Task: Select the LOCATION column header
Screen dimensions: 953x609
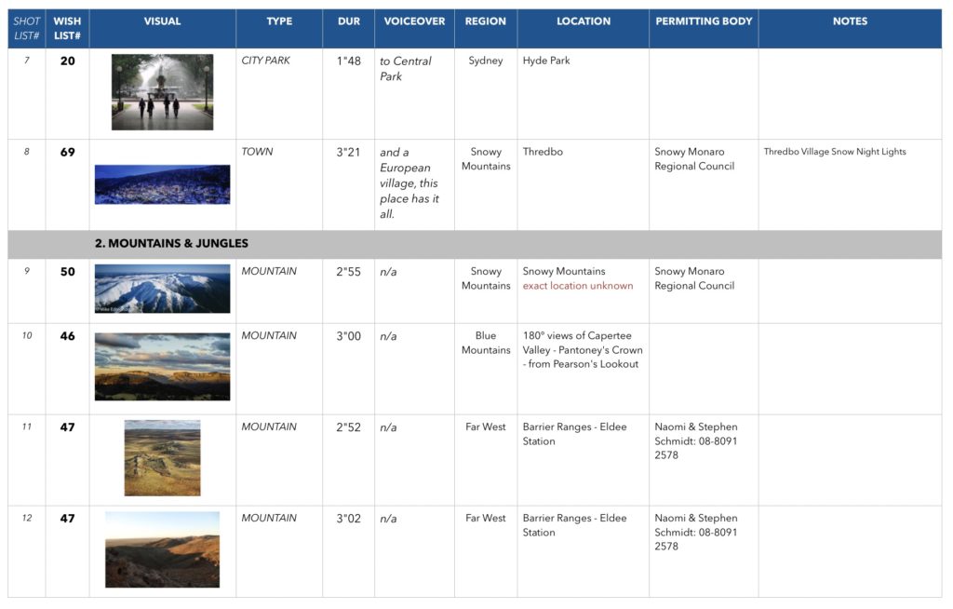Action: (584, 29)
